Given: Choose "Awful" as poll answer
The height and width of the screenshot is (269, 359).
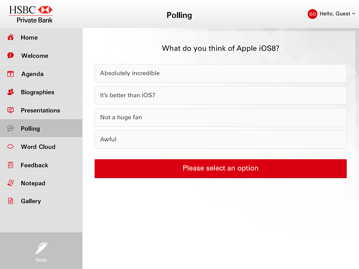Looking at the screenshot, I should (x=221, y=139).
